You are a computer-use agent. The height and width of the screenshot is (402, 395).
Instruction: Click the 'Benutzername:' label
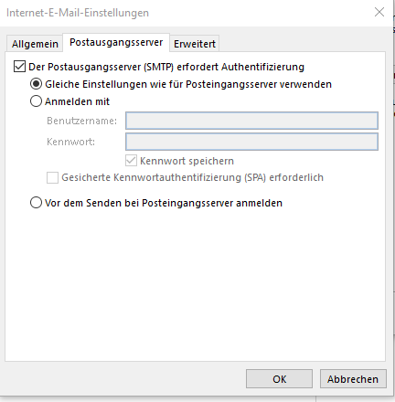point(81,121)
